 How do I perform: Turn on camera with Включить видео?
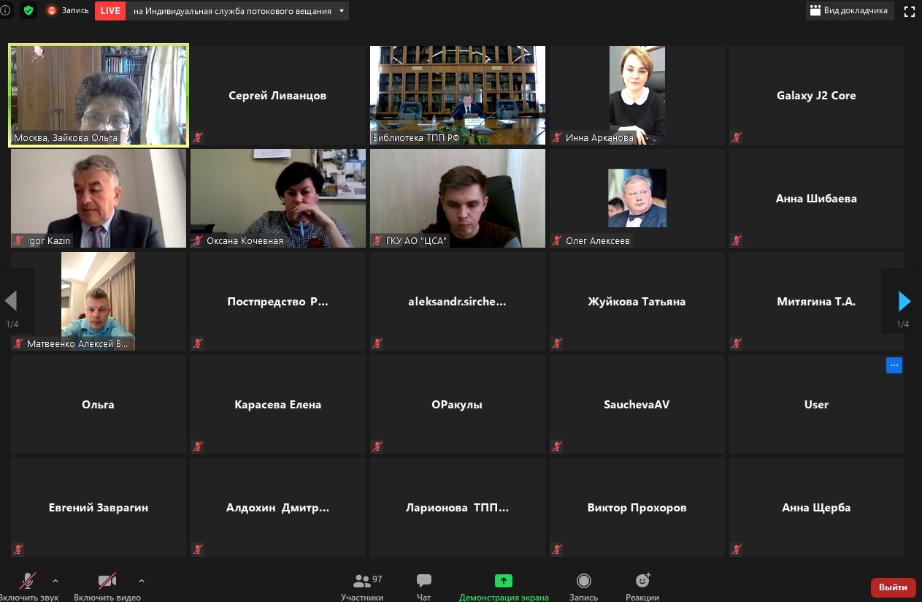[107, 582]
